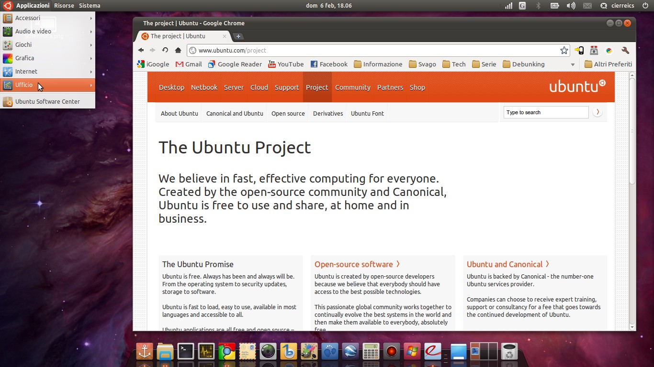The height and width of the screenshot is (367, 654).
Task: Submit site search with the arrow button
Action: [597, 112]
